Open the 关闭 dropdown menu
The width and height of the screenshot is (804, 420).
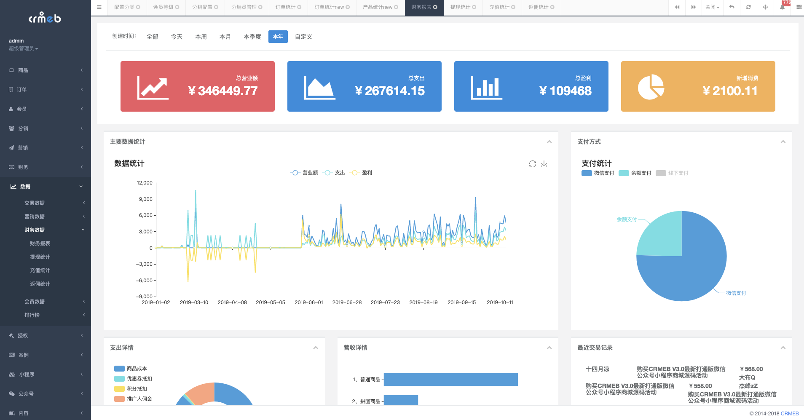click(x=712, y=7)
